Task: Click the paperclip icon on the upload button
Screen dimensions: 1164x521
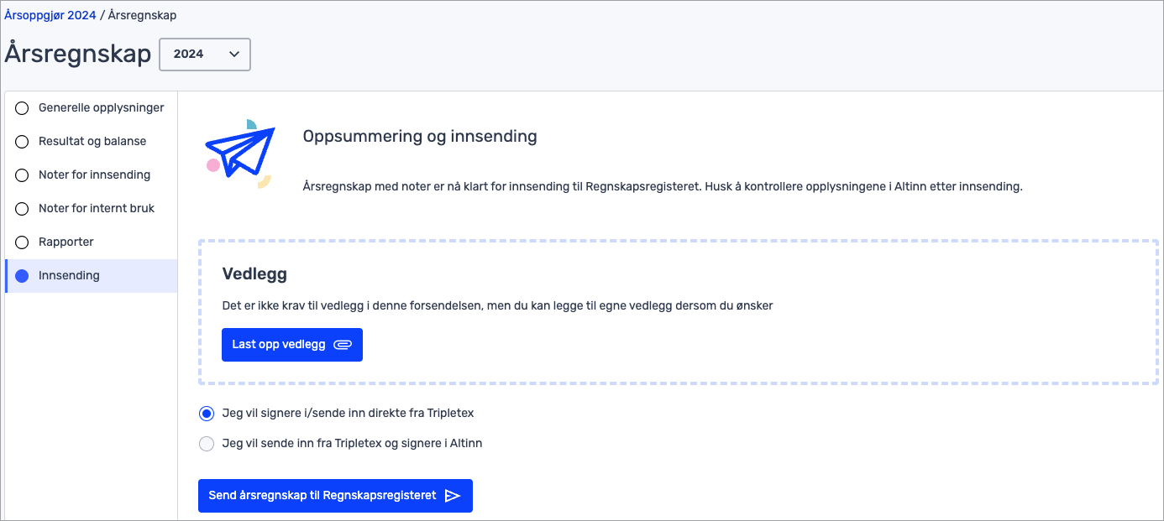Action: click(342, 345)
